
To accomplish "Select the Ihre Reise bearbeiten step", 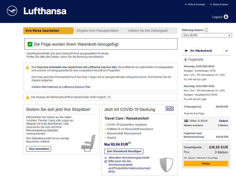I will (48, 31).
